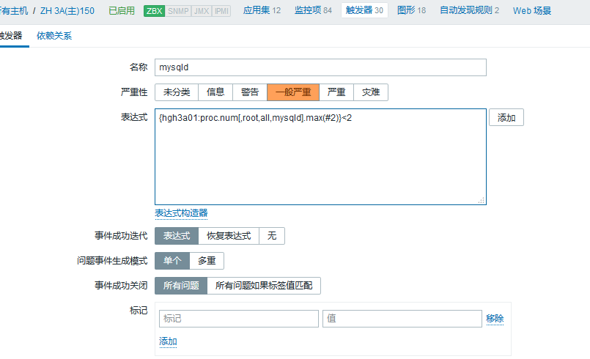Click the JMX availability badge

(x=201, y=11)
